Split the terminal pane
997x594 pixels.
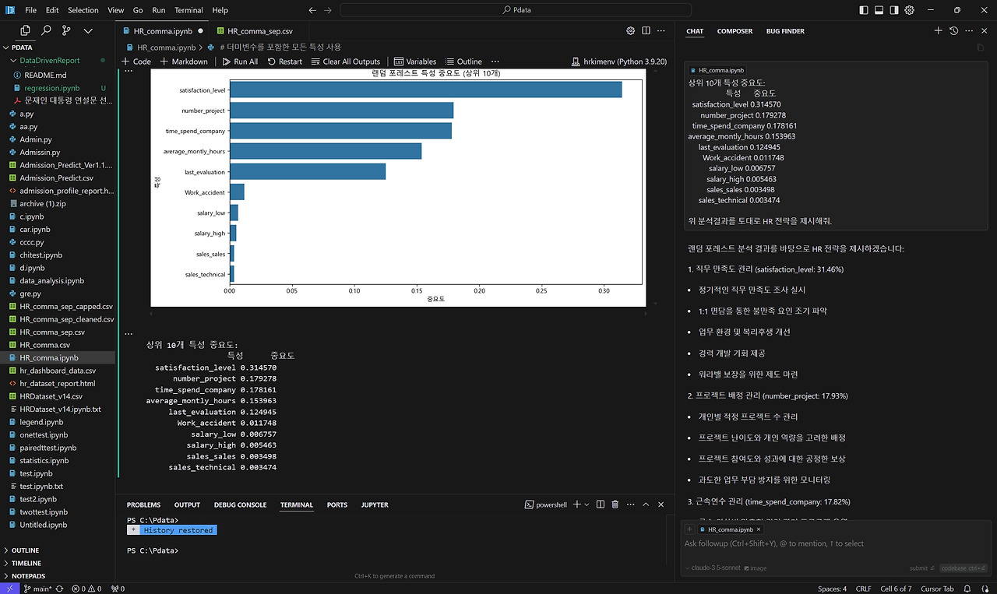tap(601, 504)
